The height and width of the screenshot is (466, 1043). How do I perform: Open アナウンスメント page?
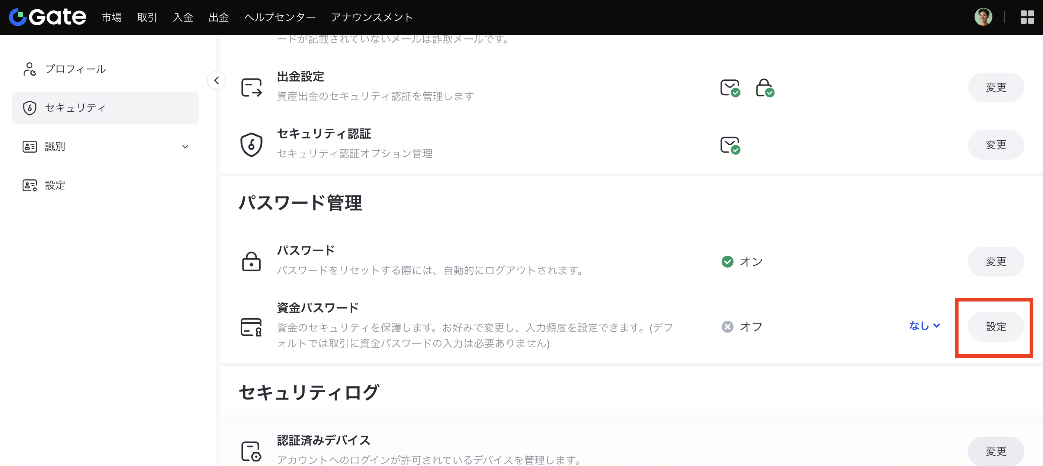[x=372, y=17]
